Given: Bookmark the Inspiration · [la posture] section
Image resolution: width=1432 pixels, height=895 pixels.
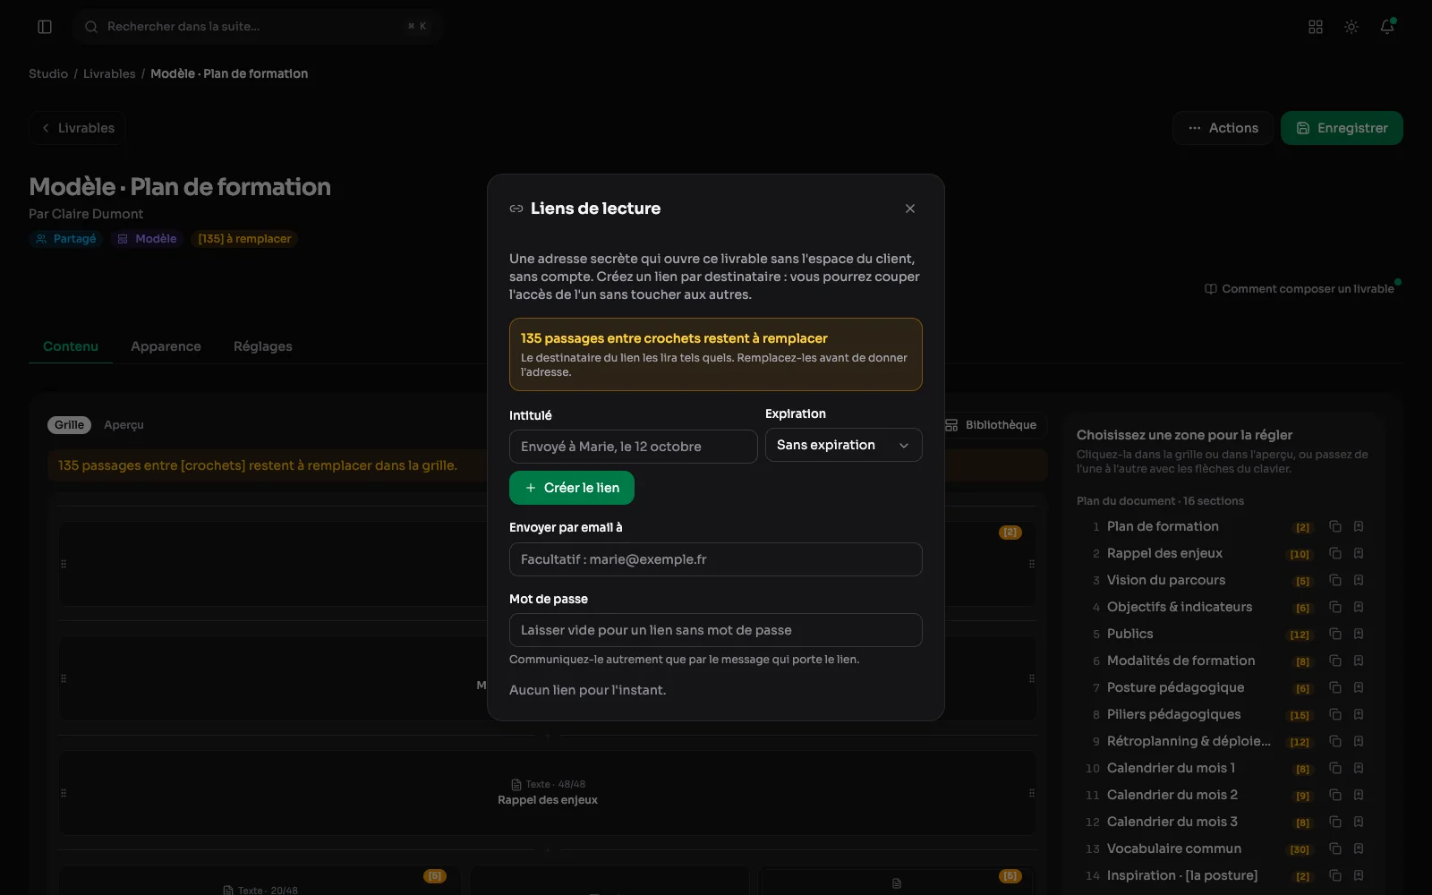Looking at the screenshot, I should coord(1359,875).
